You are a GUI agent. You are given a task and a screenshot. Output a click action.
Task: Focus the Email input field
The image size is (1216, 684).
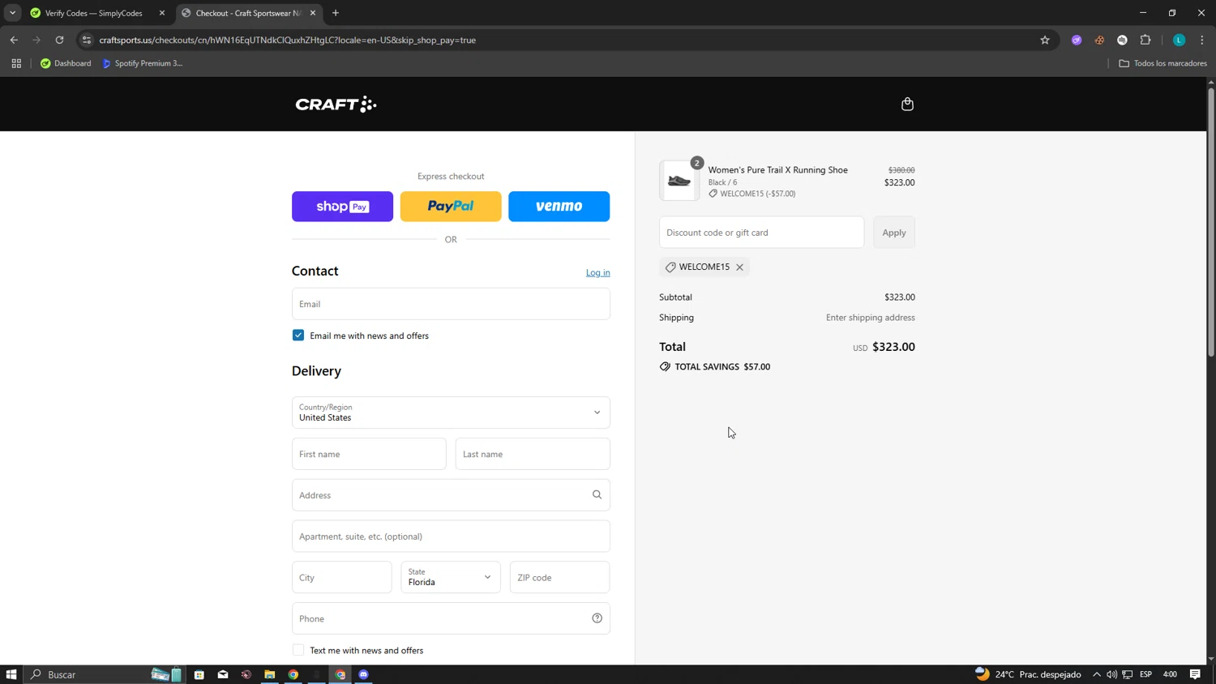coord(451,304)
